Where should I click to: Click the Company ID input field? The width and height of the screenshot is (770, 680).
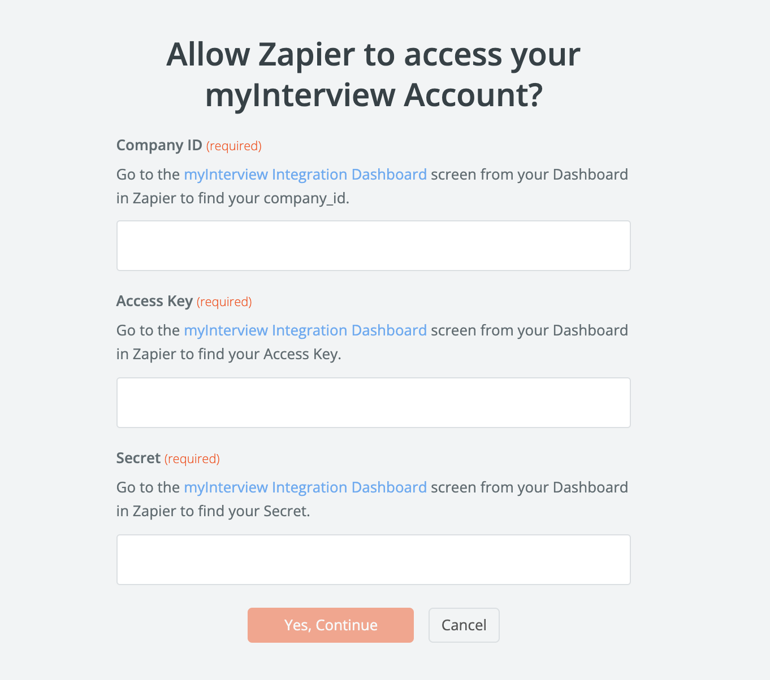point(373,246)
